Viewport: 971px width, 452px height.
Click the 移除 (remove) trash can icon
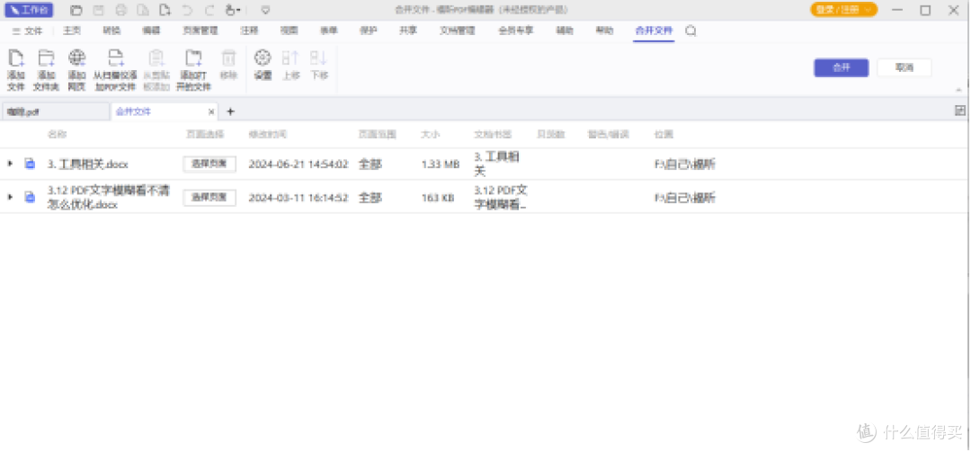228,58
